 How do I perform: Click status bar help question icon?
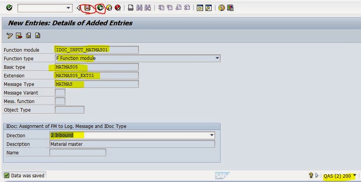(x=311, y=175)
